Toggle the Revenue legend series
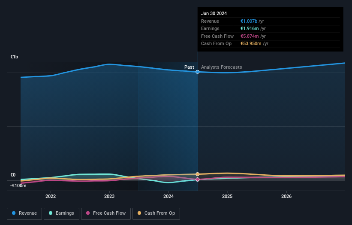 [x=24, y=213]
